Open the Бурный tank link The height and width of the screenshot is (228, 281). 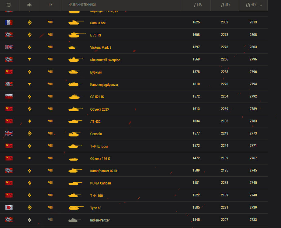tap(96, 72)
